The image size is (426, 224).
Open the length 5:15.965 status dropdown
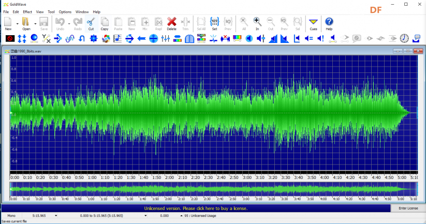(56, 216)
